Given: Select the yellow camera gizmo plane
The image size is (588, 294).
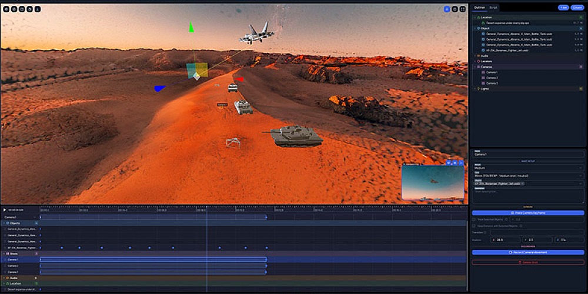Looking at the screenshot, I should (x=202, y=70).
